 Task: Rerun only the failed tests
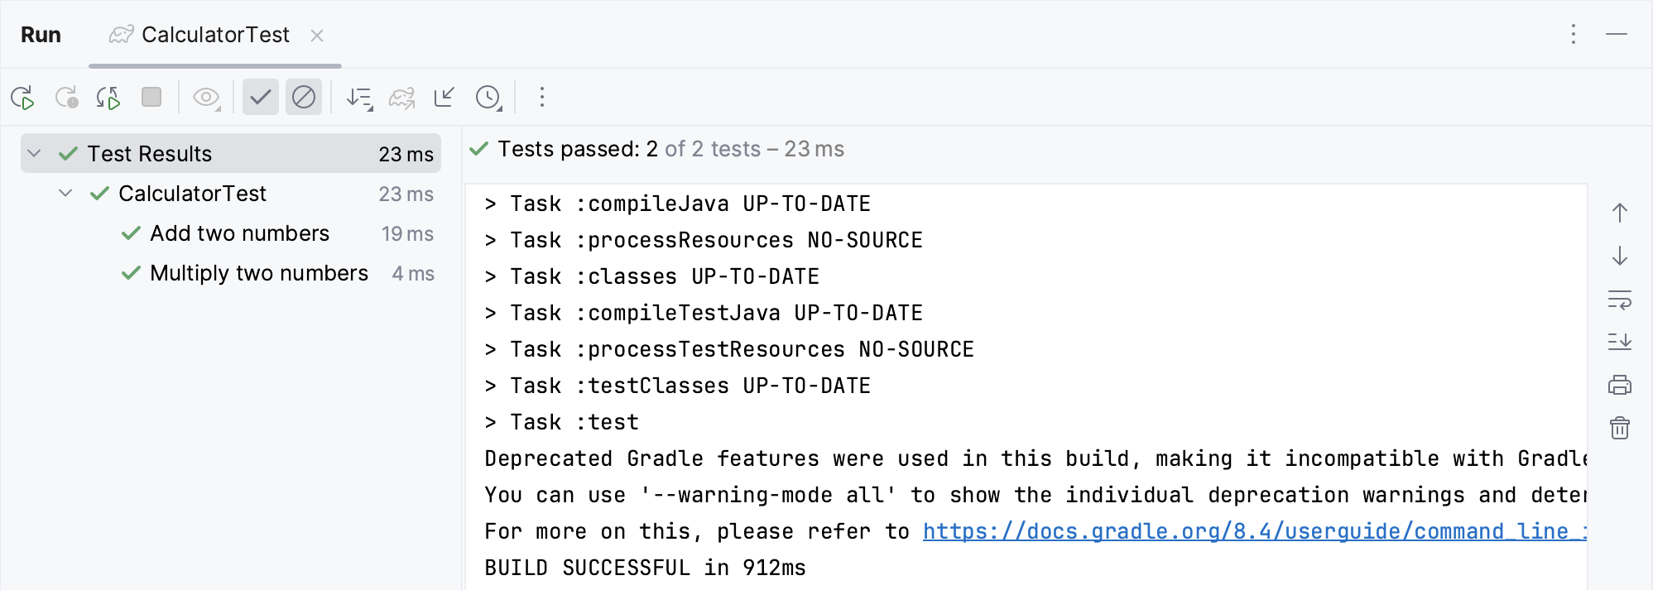click(x=68, y=97)
